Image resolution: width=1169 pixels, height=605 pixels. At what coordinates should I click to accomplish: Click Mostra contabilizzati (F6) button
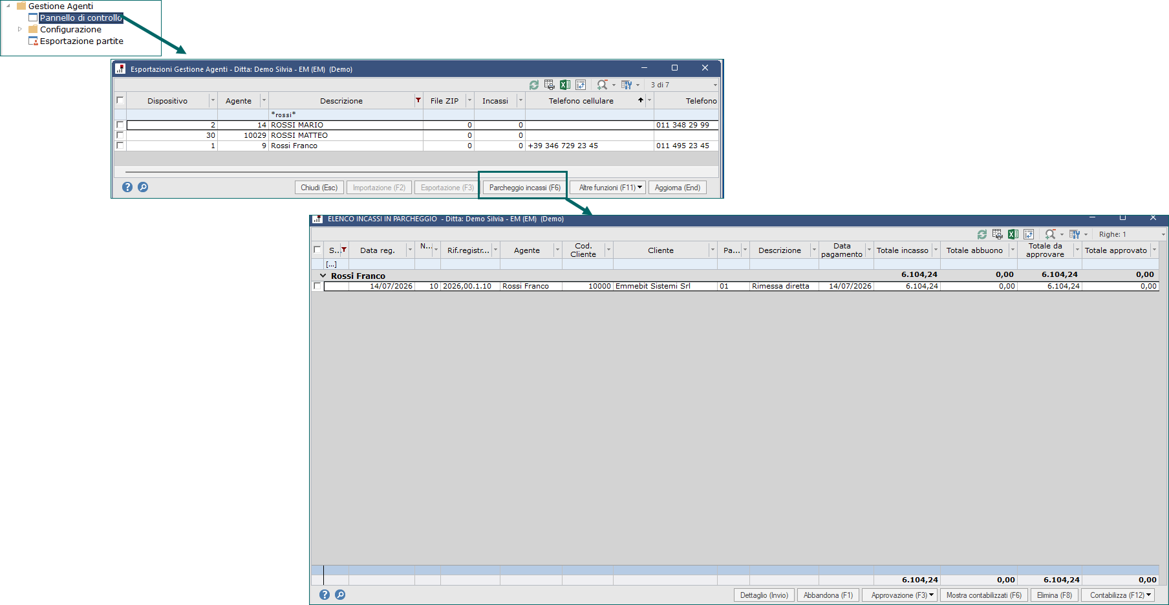click(x=984, y=595)
